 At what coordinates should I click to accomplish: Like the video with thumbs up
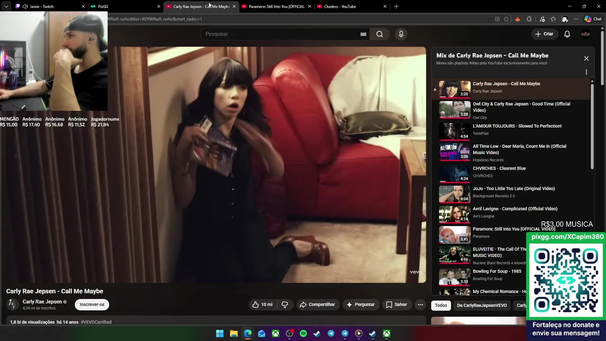click(262, 305)
